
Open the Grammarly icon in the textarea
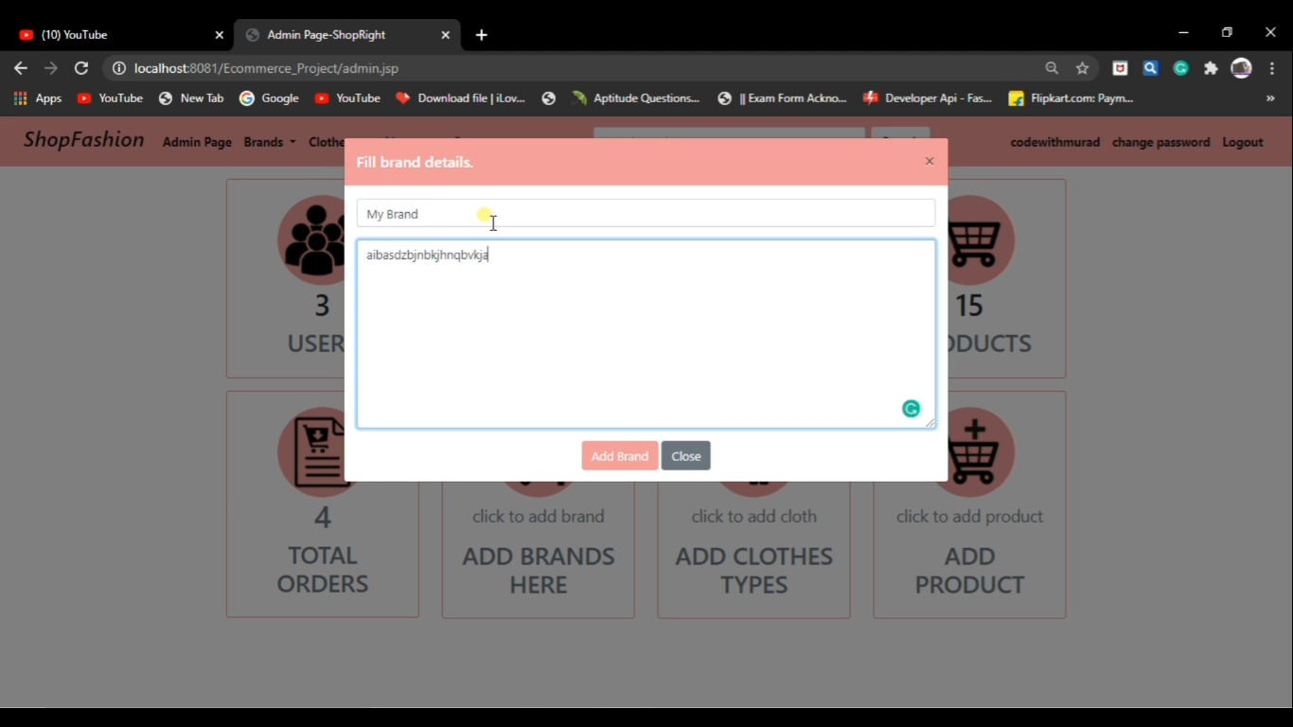[910, 408]
